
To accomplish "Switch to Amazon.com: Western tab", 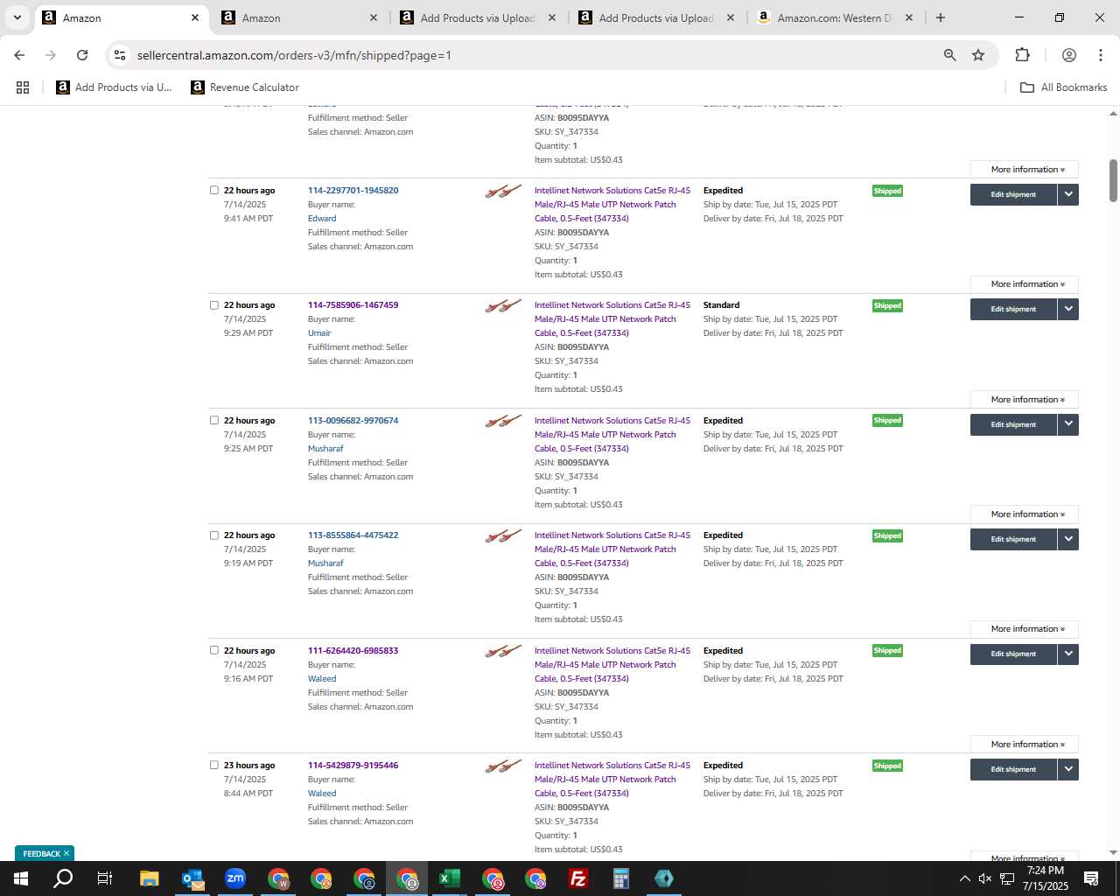I will click(x=834, y=17).
